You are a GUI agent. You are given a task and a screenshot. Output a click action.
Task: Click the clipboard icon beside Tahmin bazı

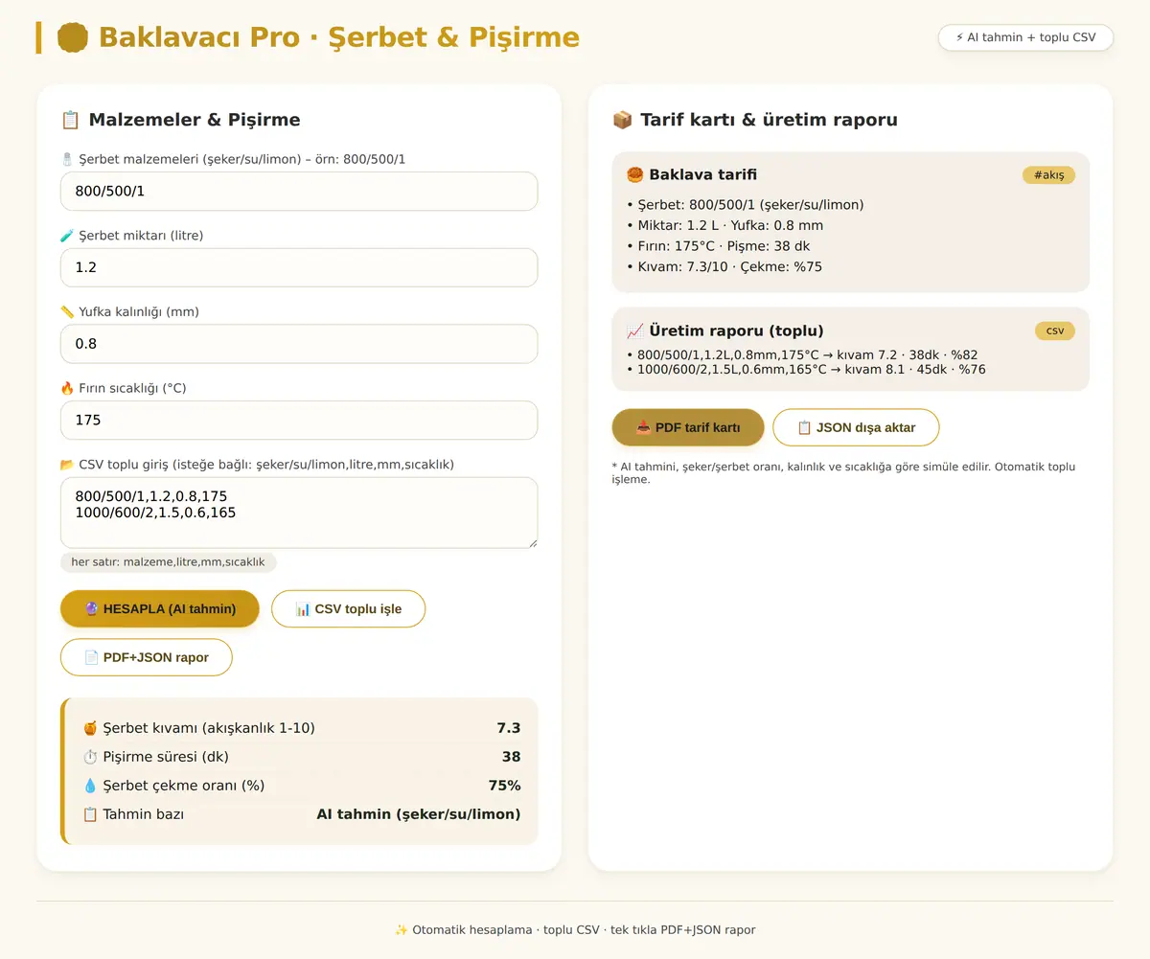tap(90, 814)
